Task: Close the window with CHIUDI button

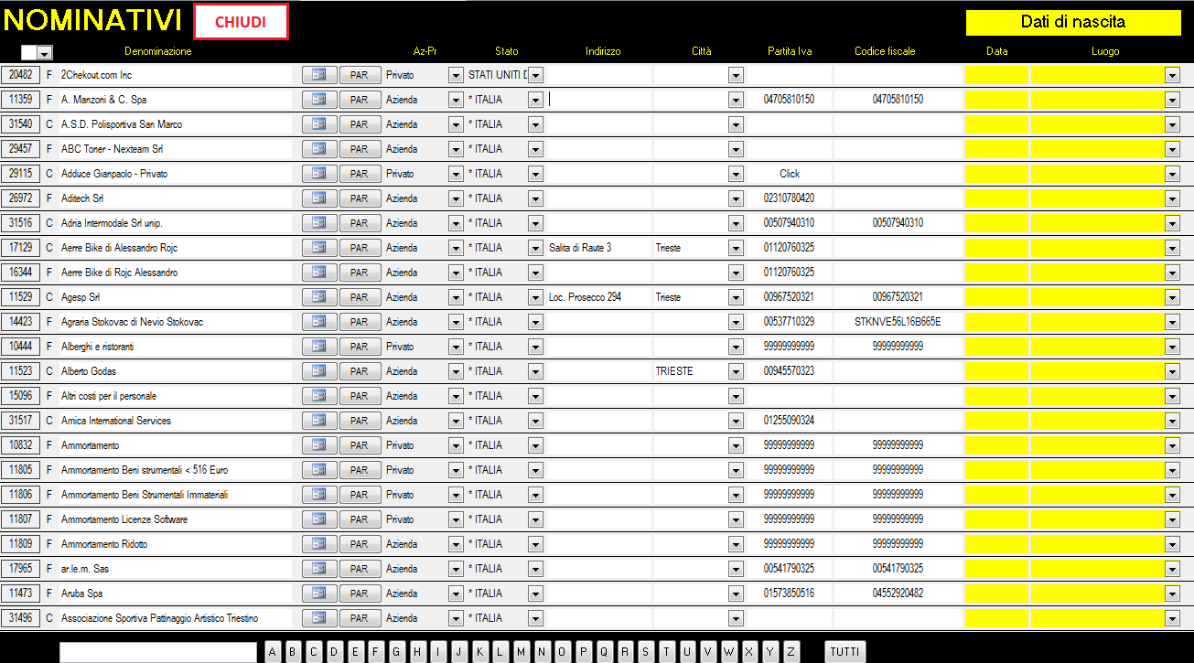Action: click(x=241, y=22)
